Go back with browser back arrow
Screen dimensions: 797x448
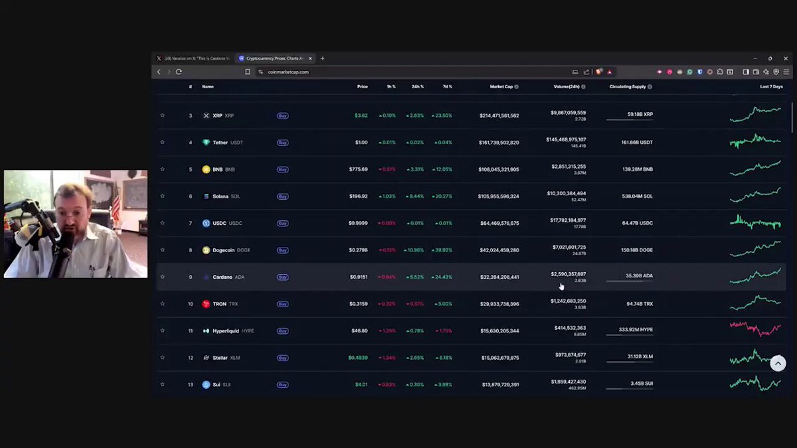(x=159, y=72)
